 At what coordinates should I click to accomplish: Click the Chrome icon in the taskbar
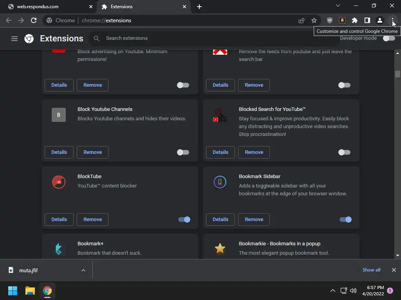point(47,291)
